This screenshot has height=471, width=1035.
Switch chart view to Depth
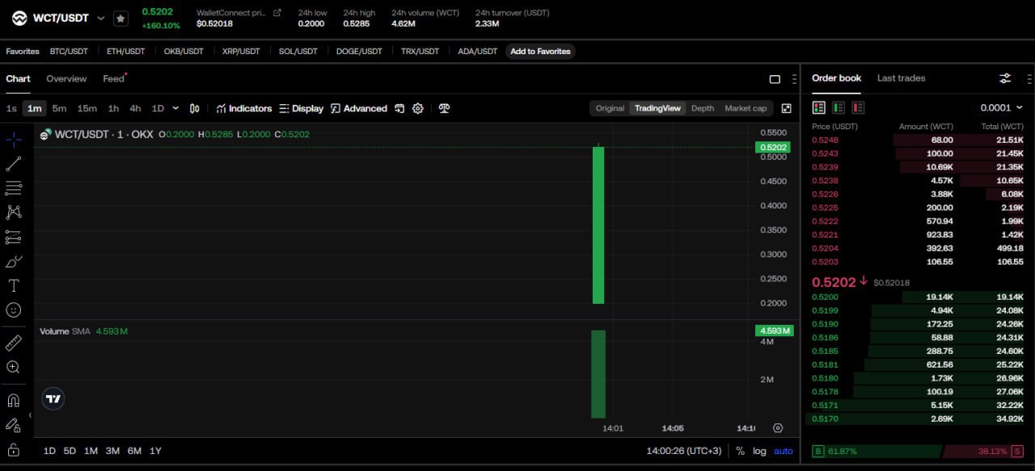[x=703, y=108]
